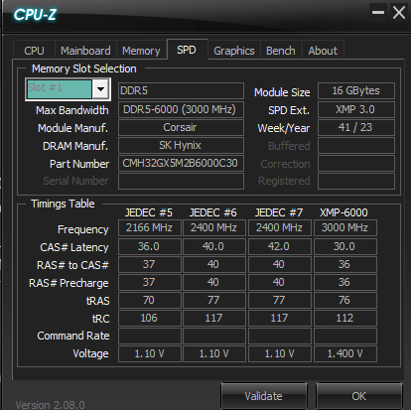The image size is (411, 410).
Task: Open the memory slot dropdown arrow
Action: (x=100, y=89)
